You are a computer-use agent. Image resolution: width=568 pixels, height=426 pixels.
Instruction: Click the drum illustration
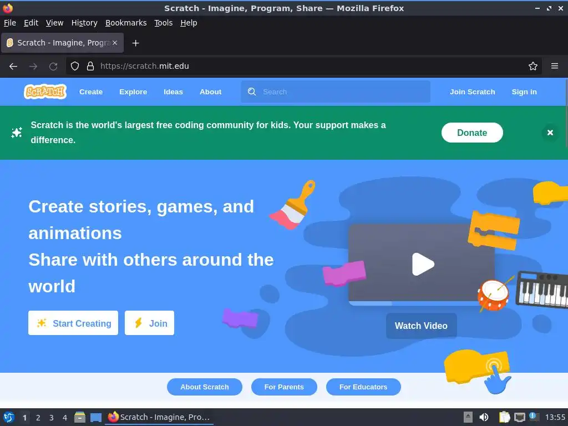(x=494, y=295)
